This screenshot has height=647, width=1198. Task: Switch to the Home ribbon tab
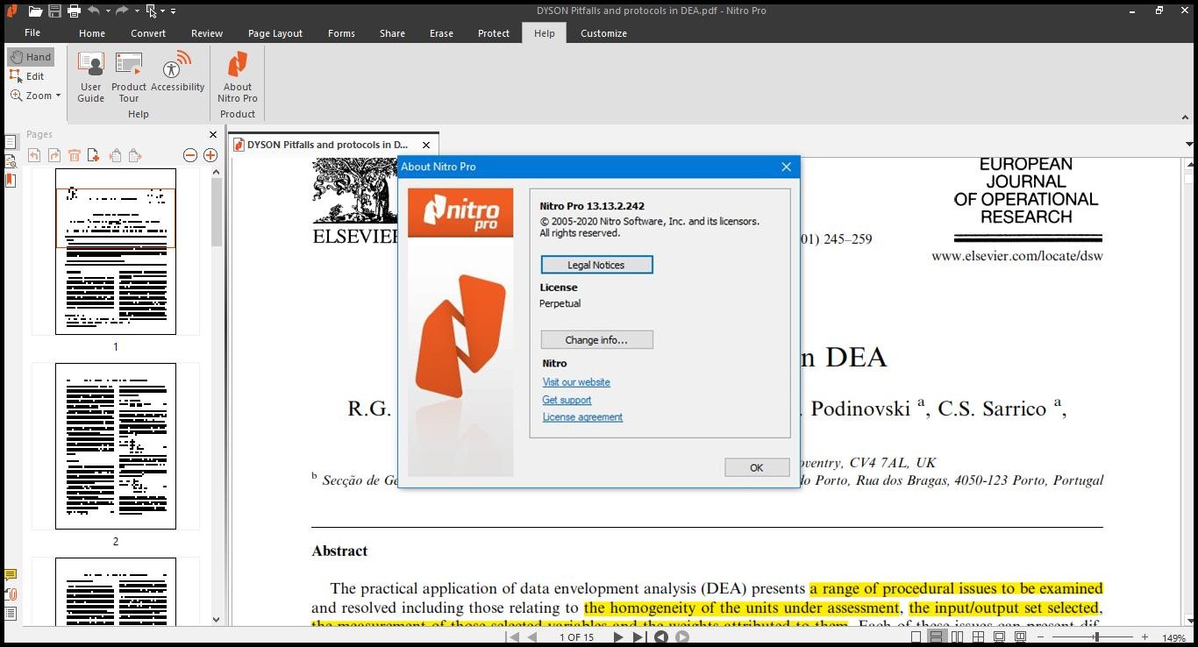click(x=92, y=33)
